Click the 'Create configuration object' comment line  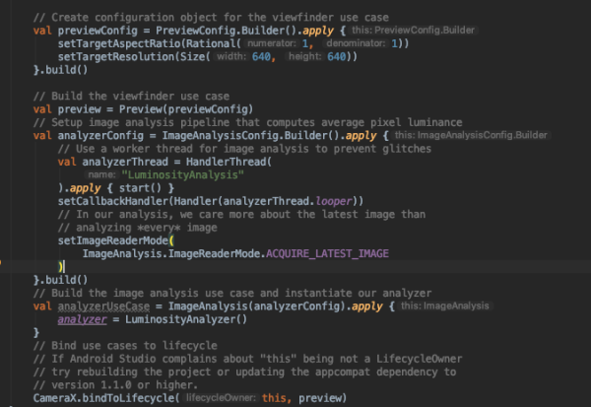coord(211,18)
